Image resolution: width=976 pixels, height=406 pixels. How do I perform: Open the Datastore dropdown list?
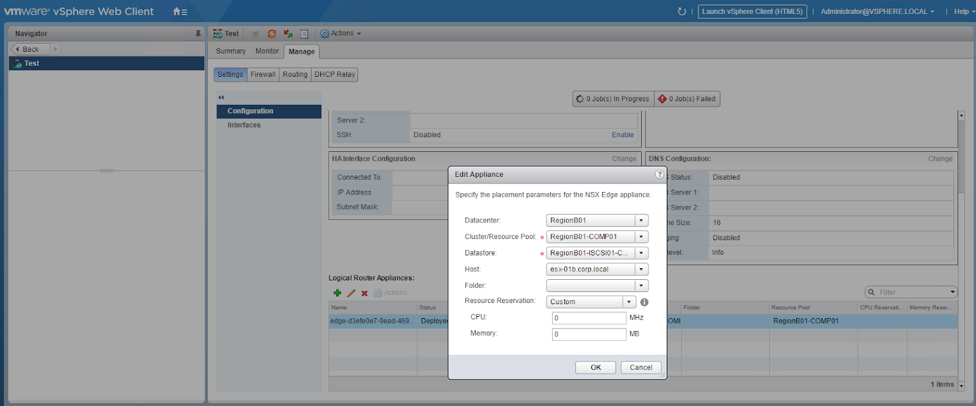[640, 253]
